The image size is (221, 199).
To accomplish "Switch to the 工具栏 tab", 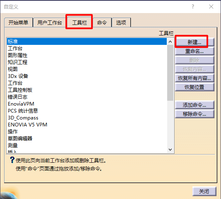I will (80, 22).
